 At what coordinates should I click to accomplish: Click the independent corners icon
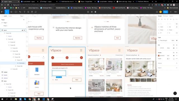[x=176, y=33]
